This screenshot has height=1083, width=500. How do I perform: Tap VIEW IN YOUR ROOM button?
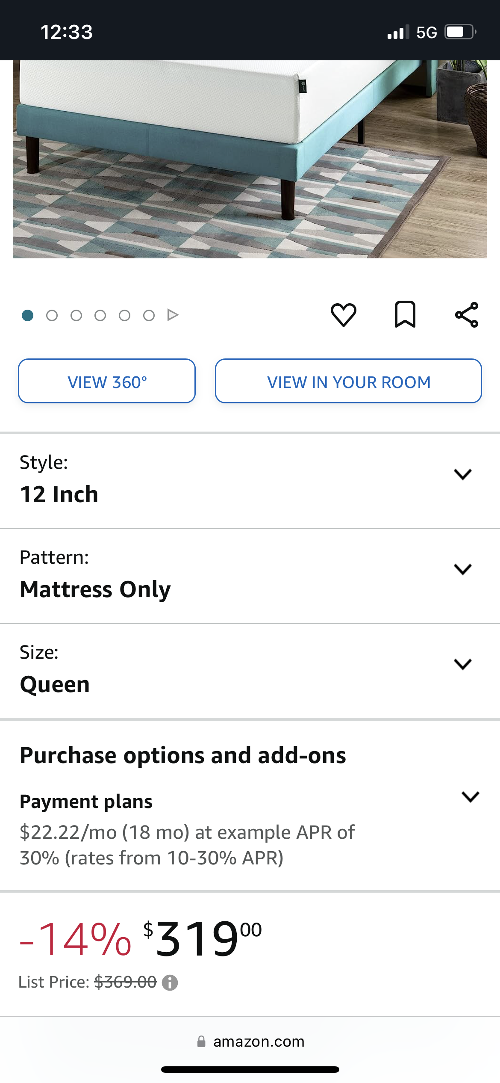tap(348, 381)
